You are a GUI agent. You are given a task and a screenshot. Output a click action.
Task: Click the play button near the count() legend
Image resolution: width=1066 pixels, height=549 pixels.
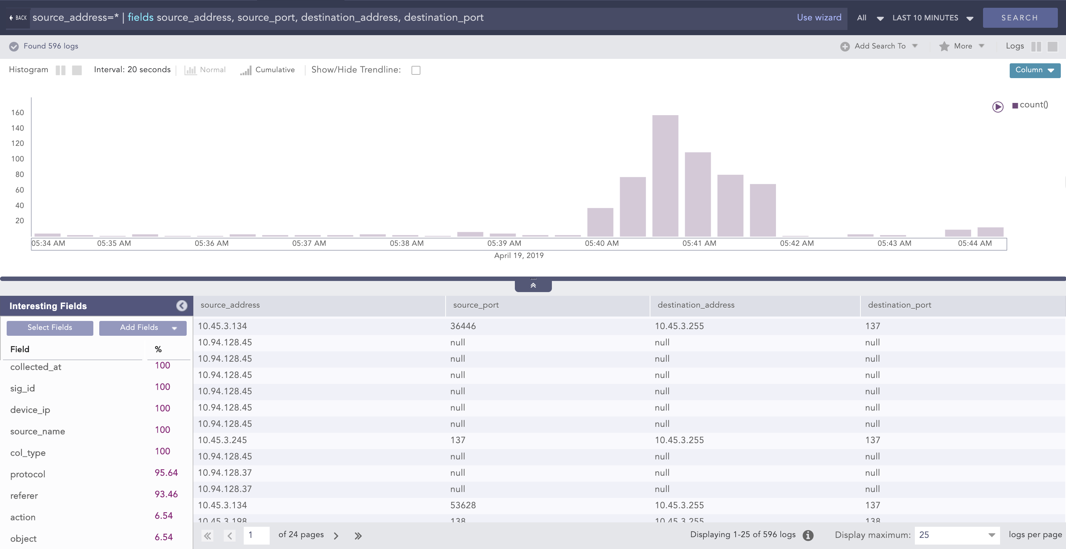[x=998, y=106]
